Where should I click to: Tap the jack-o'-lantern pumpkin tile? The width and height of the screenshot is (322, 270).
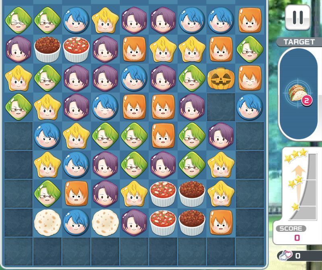pyautogui.click(x=221, y=78)
